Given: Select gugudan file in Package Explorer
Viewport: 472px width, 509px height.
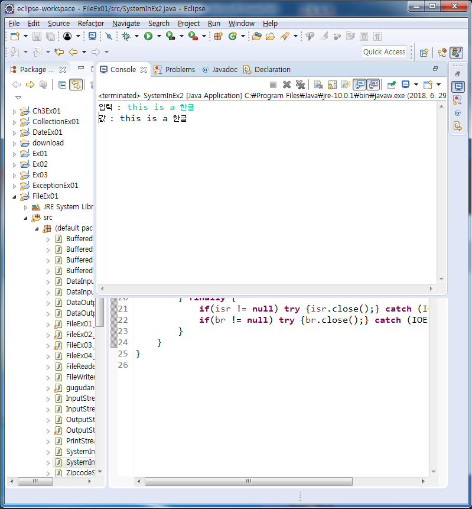Looking at the screenshot, I should click(80, 388).
